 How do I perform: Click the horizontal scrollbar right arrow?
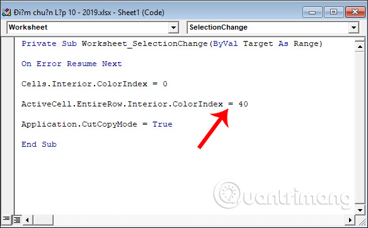350,220
